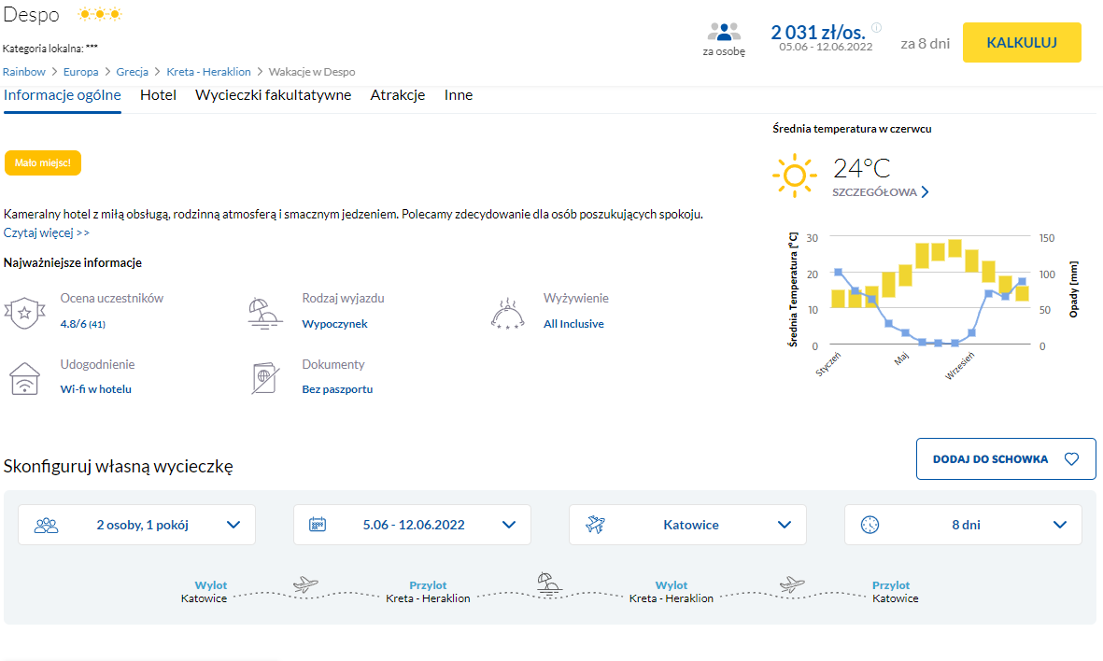Click the Grecja breadcrumb link
This screenshot has width=1103, height=661.
[x=133, y=72]
